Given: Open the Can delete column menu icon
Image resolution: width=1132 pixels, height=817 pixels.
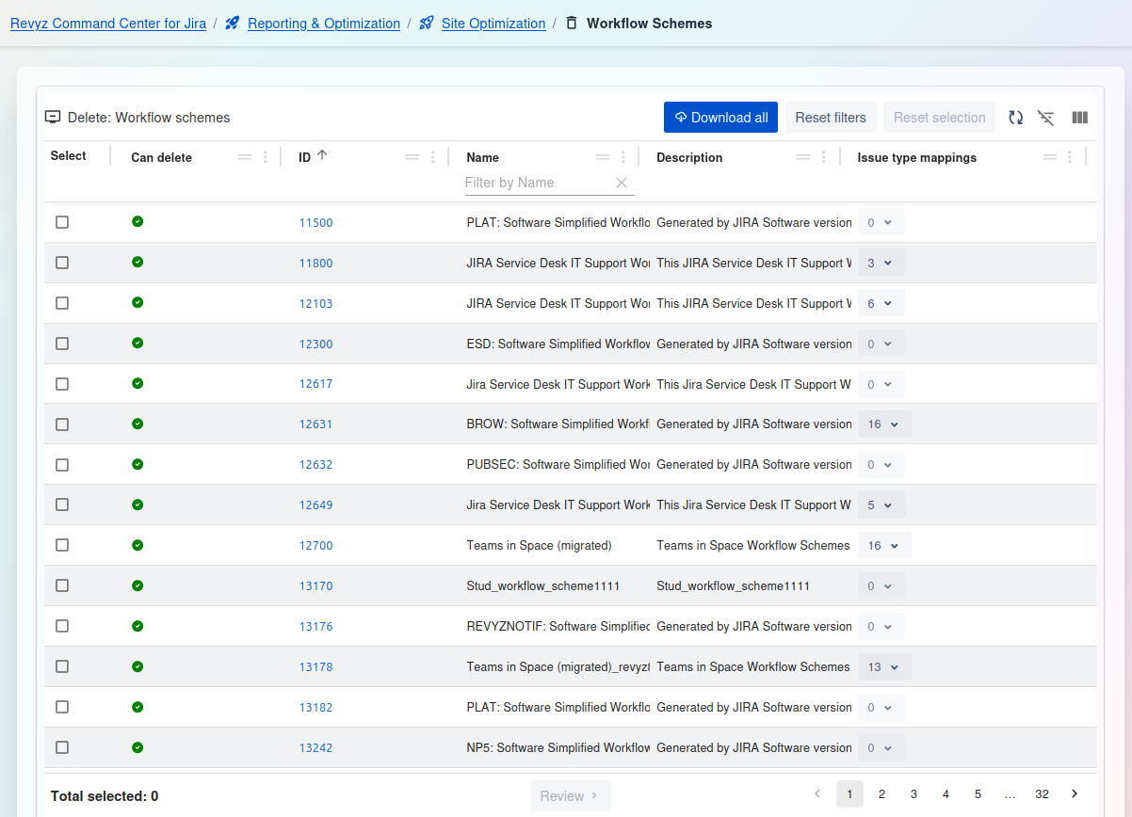Looking at the screenshot, I should tap(265, 157).
